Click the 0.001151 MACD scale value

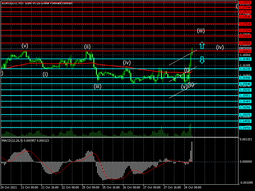click(x=245, y=140)
